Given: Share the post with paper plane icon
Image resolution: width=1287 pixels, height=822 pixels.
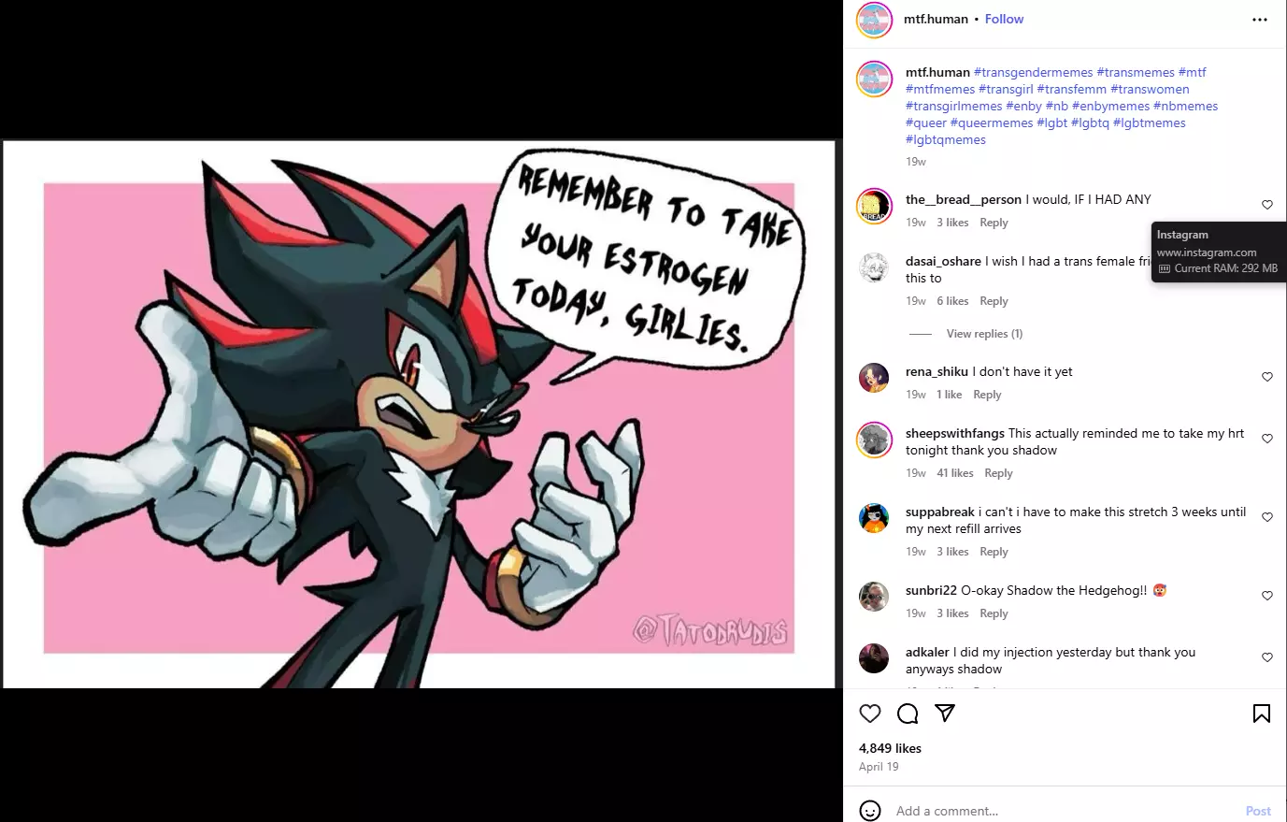Looking at the screenshot, I should tap(945, 714).
